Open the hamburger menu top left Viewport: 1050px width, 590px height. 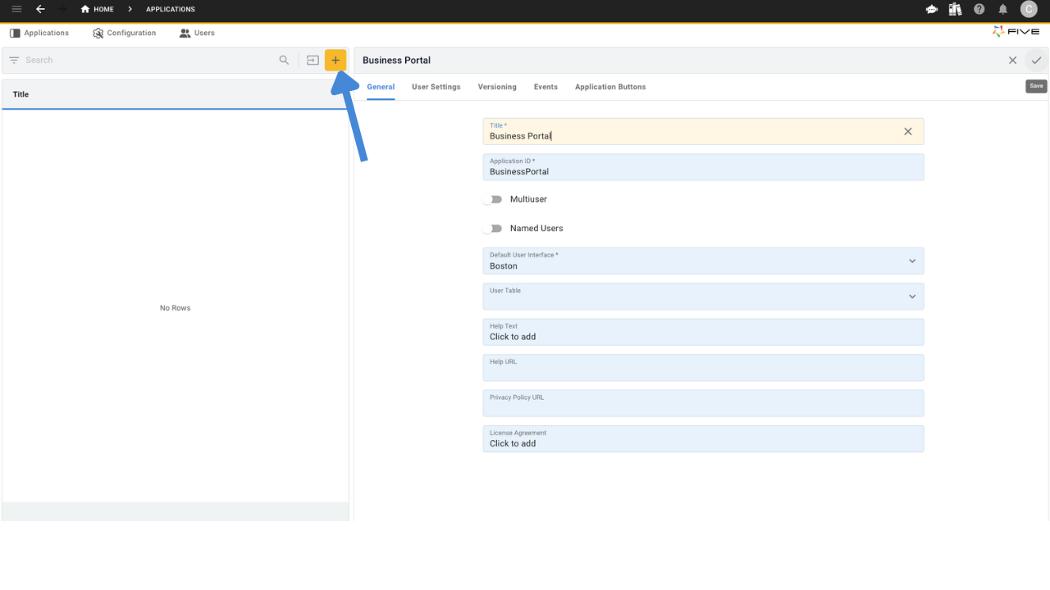[x=16, y=9]
